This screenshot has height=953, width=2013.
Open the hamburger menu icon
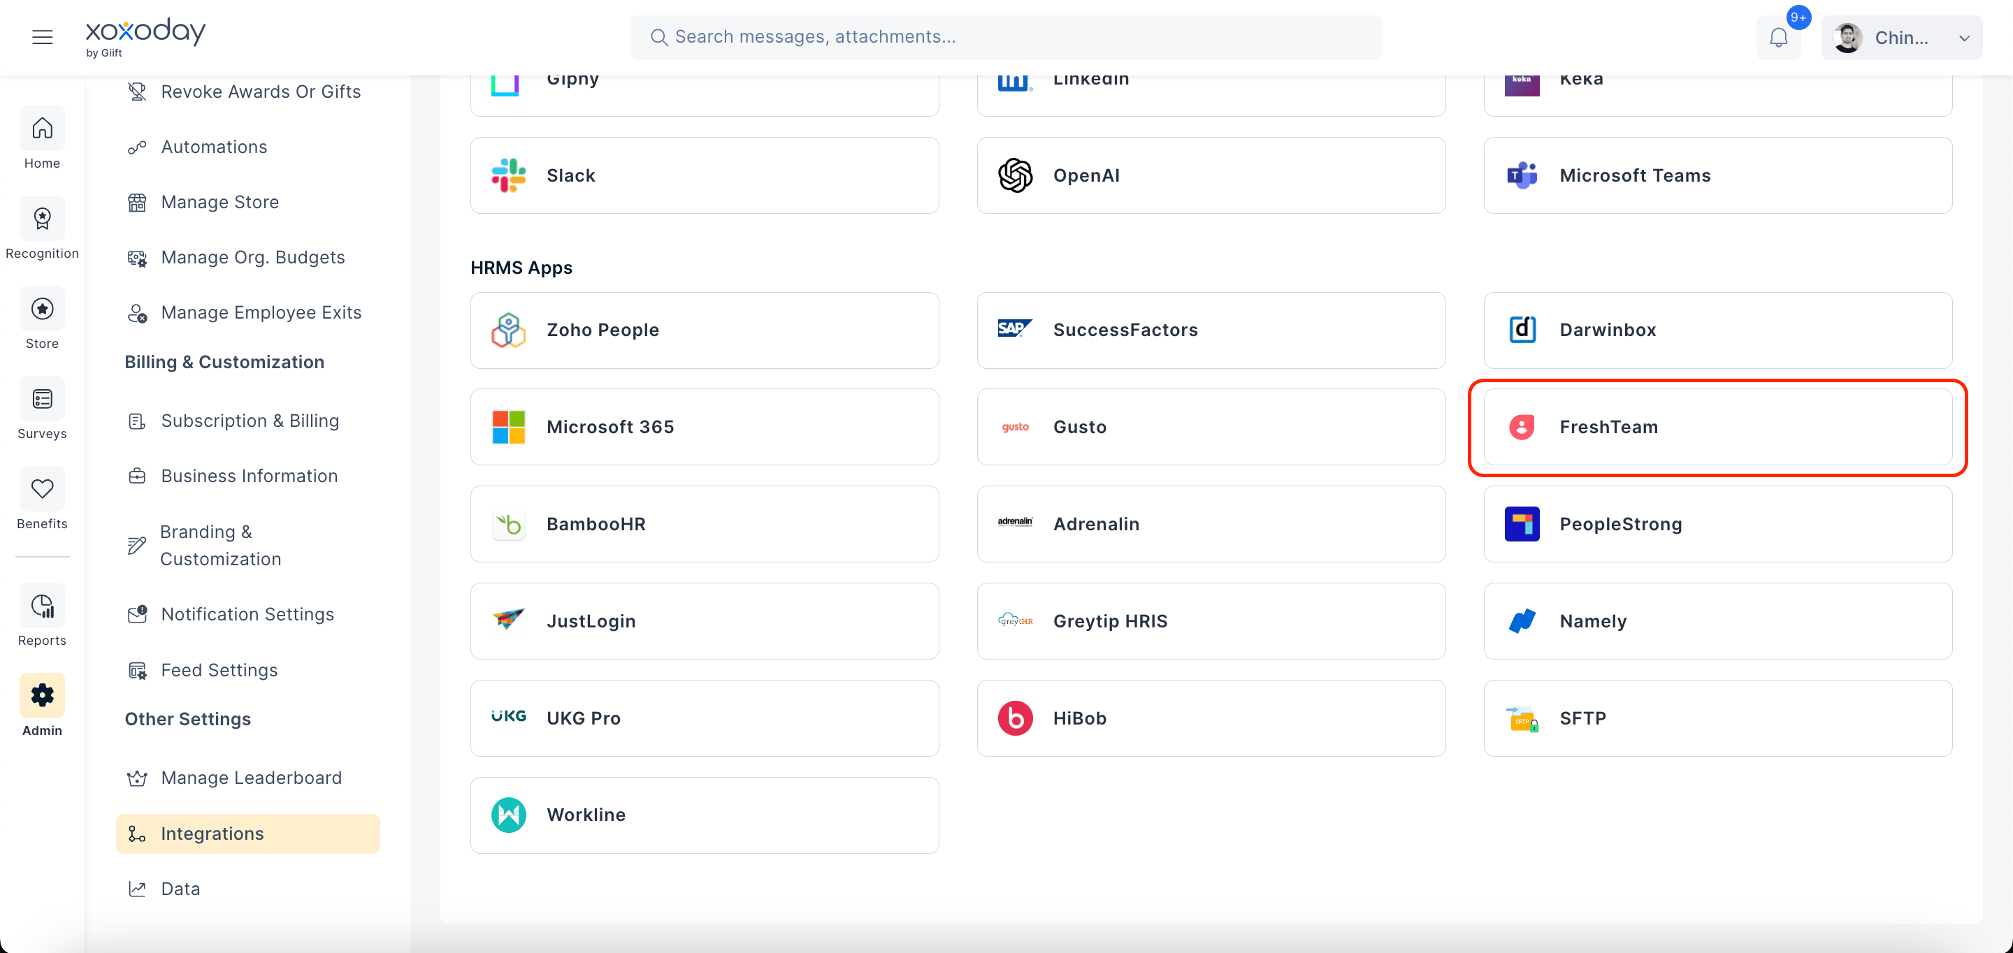42,37
